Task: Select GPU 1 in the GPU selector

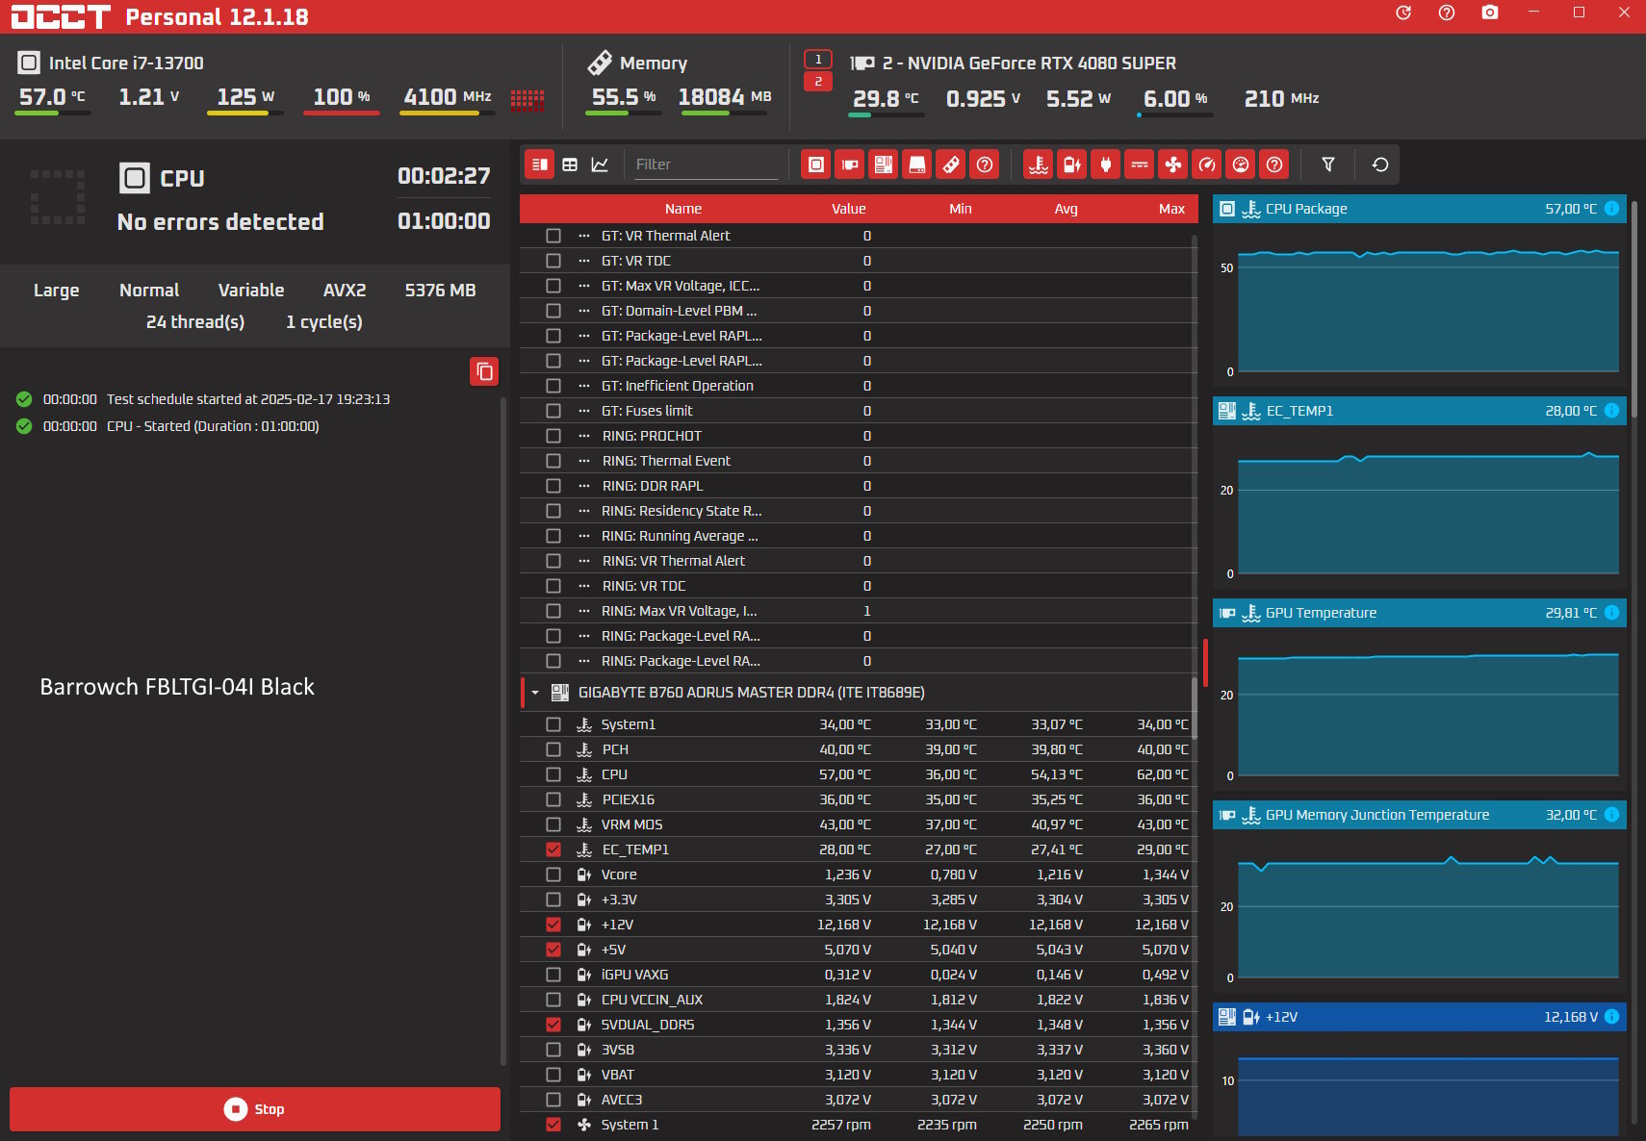Action: click(818, 60)
